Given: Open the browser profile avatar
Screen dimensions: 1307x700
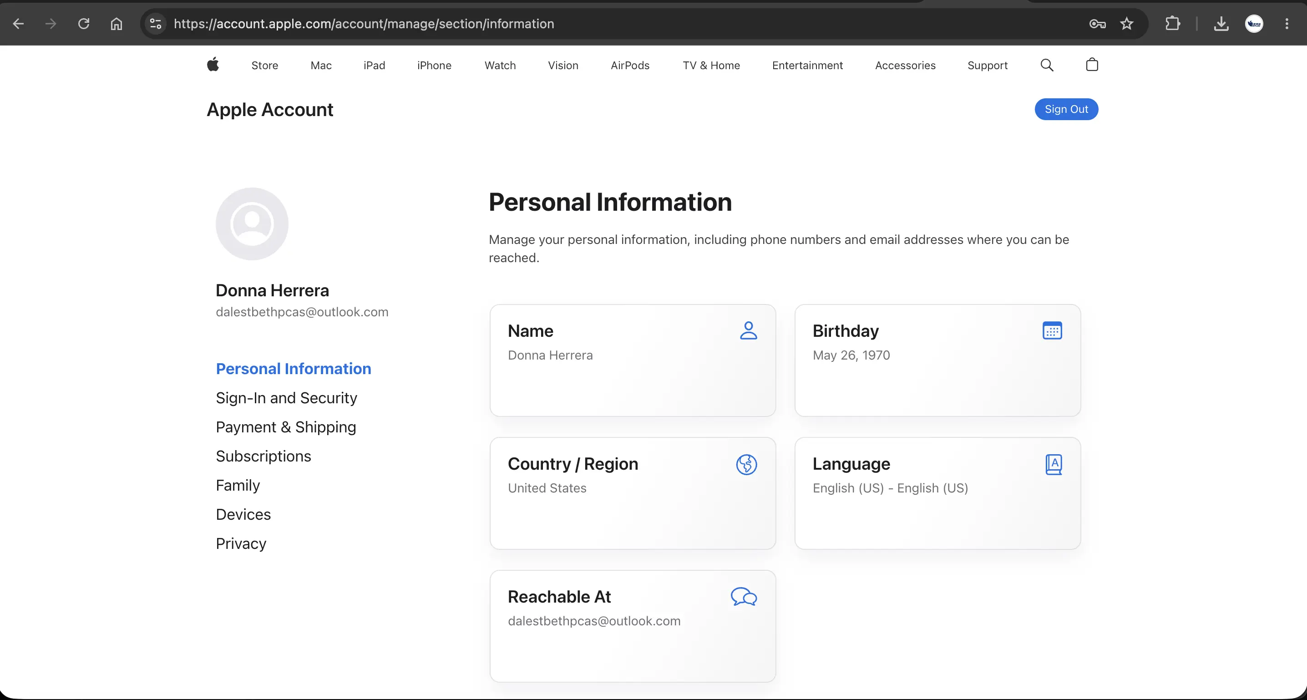Looking at the screenshot, I should 1254,24.
